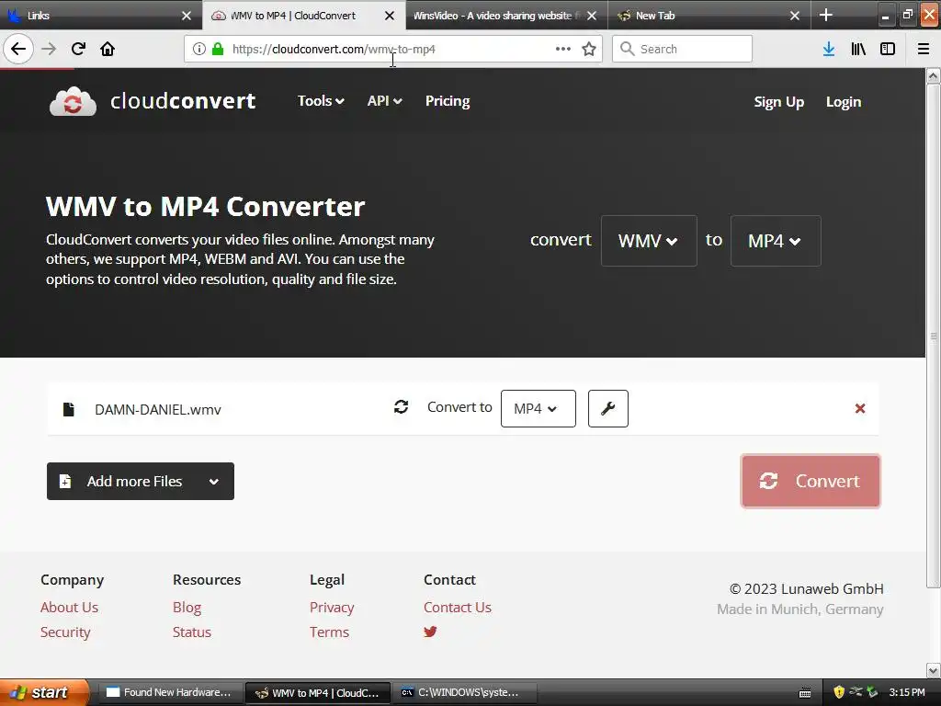The image size is (941, 706).
Task: Open the About Us link
Action: (69, 607)
